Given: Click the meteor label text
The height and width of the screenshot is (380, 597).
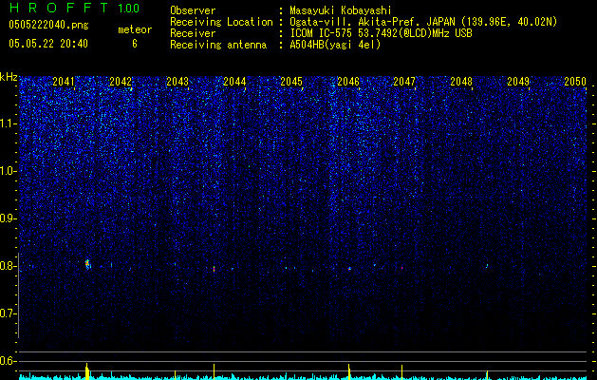Looking at the screenshot, I should point(135,29).
